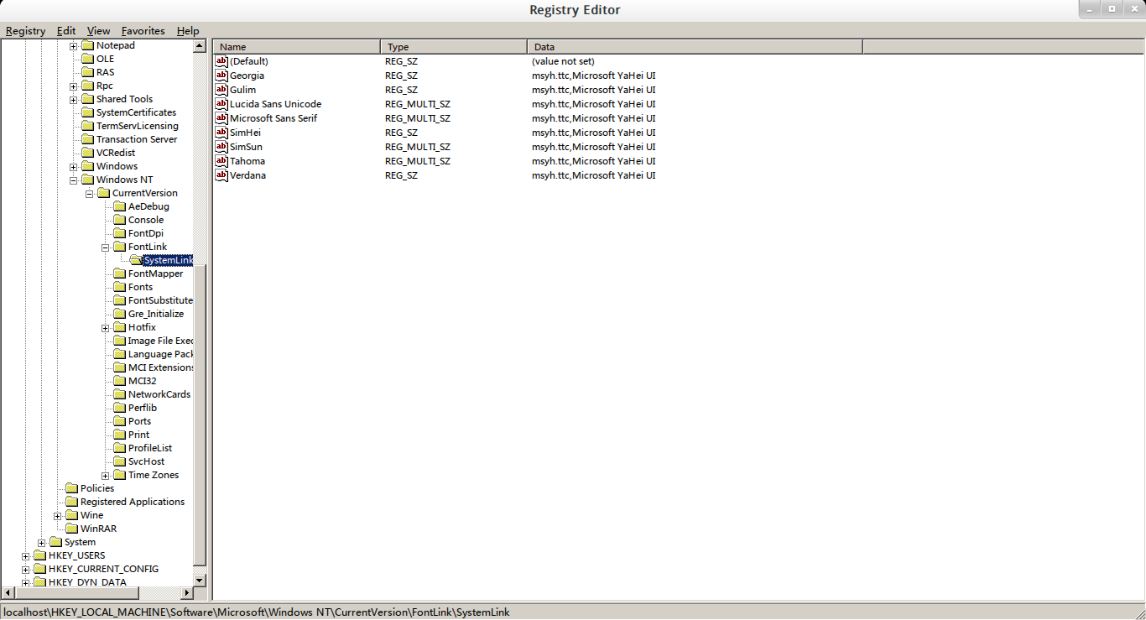Collapse the FontLink key

point(105,247)
